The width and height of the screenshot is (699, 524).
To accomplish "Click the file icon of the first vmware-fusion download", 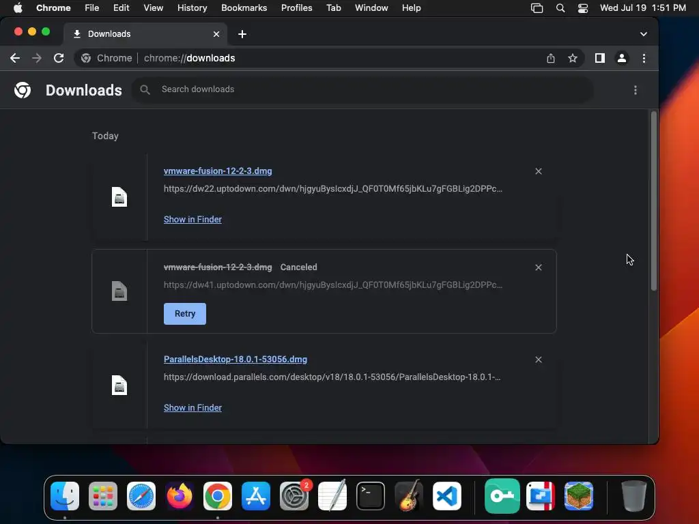I will [x=119, y=197].
